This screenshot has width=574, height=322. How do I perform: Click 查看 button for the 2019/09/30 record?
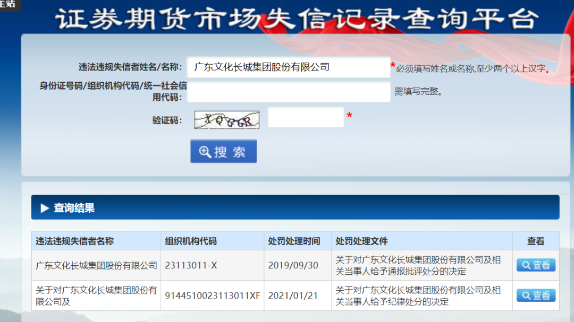(x=536, y=265)
